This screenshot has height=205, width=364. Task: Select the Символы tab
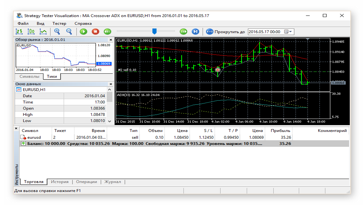29,76
